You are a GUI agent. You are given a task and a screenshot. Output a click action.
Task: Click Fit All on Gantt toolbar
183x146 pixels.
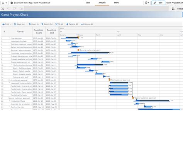click(x=59, y=24)
